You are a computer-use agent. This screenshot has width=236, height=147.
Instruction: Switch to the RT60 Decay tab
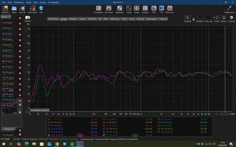[x=114, y=19]
